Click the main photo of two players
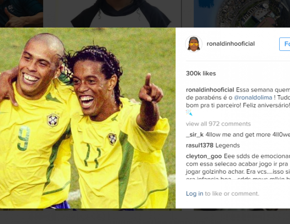 (87, 118)
